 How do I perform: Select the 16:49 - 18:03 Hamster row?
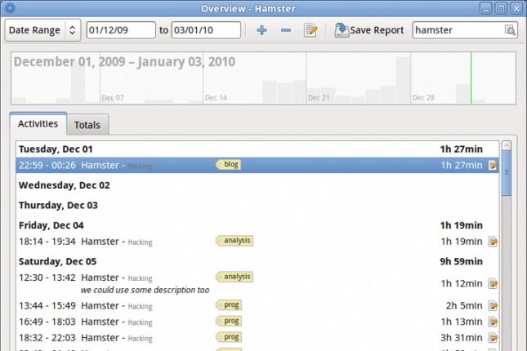coord(257,322)
